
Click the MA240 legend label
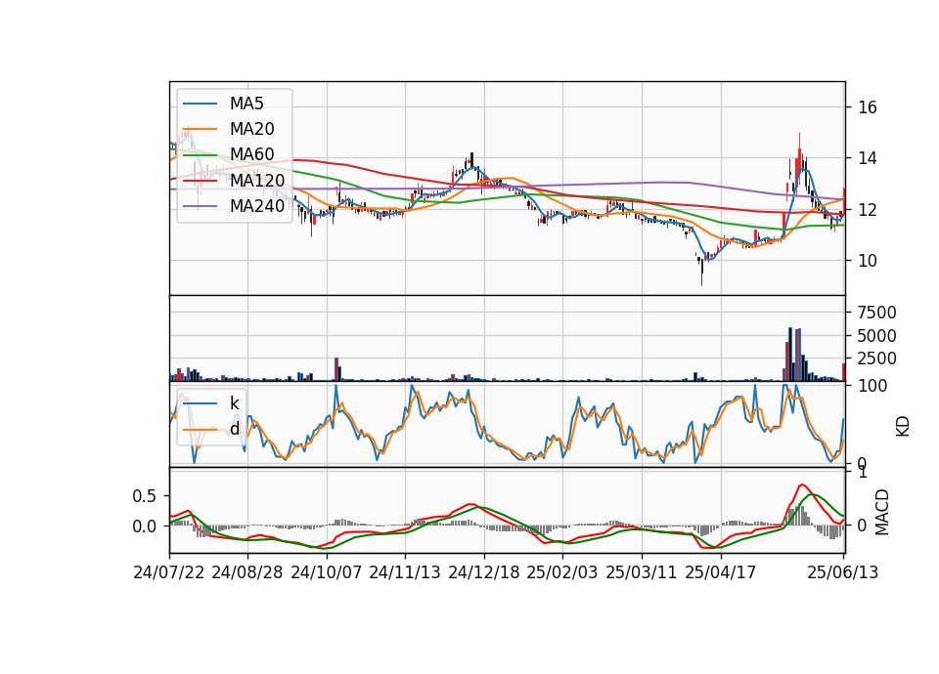tap(257, 206)
